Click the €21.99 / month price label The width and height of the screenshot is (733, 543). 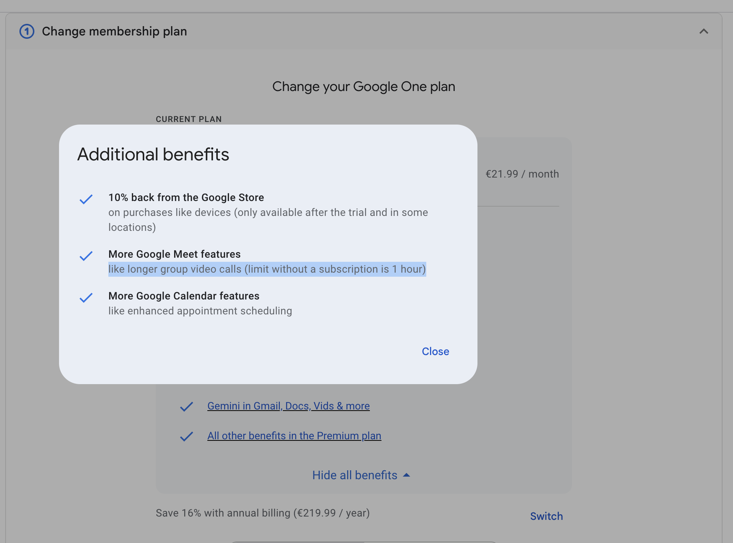pos(522,174)
